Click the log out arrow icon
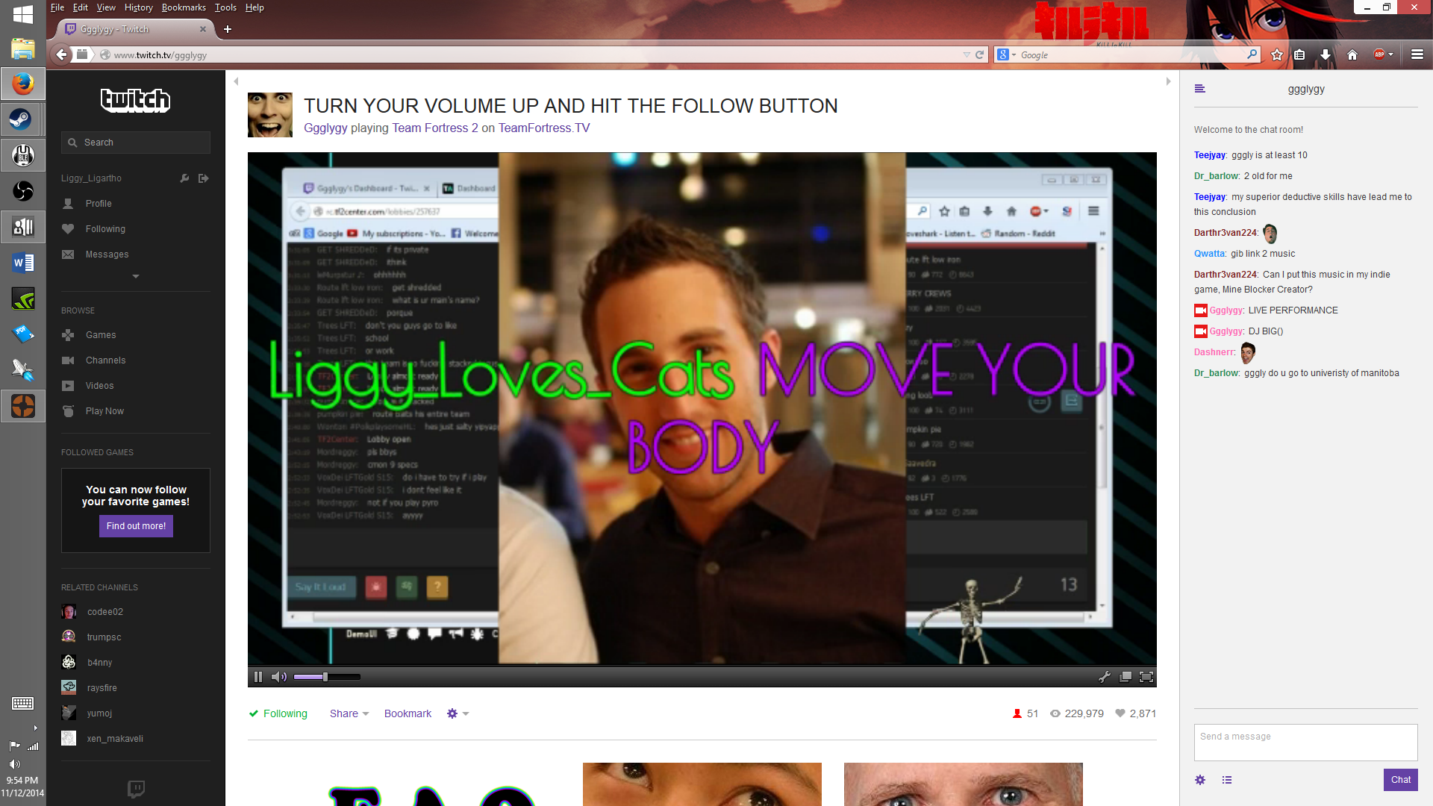 (x=204, y=178)
